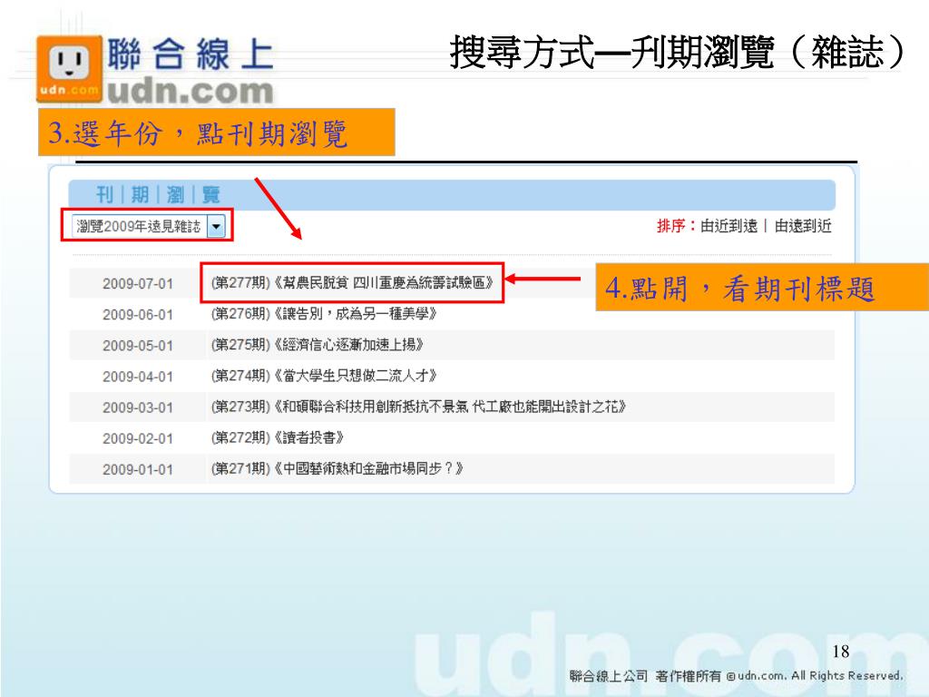
Task: Open issue 第273期 about 和碩聯合科技
Action: pyautogui.click(x=419, y=407)
